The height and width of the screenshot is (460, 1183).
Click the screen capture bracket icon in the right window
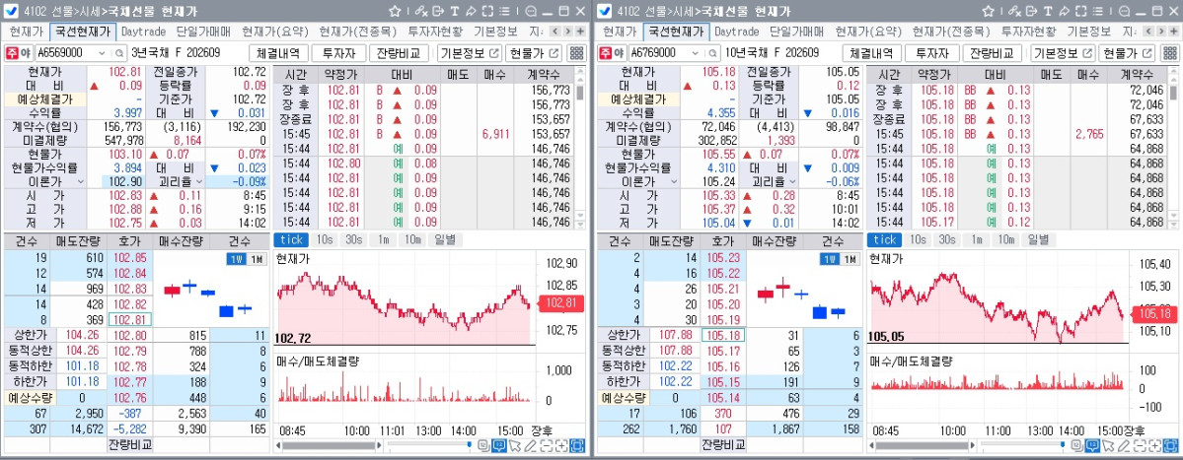(x=1080, y=11)
